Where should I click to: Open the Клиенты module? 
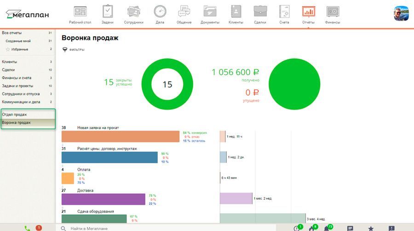[236, 14]
